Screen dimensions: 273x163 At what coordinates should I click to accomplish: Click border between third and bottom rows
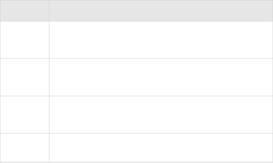(137, 133)
